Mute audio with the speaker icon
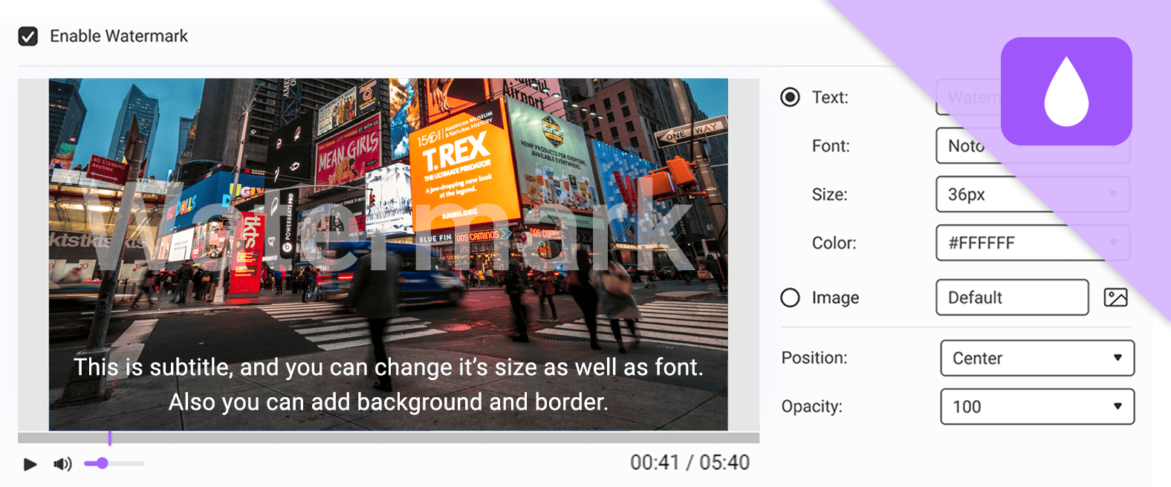 point(62,464)
